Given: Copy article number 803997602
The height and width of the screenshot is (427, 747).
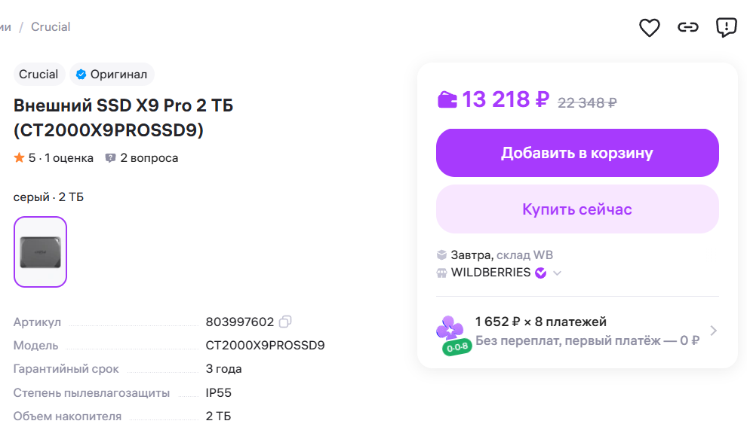Looking at the screenshot, I should 285,322.
